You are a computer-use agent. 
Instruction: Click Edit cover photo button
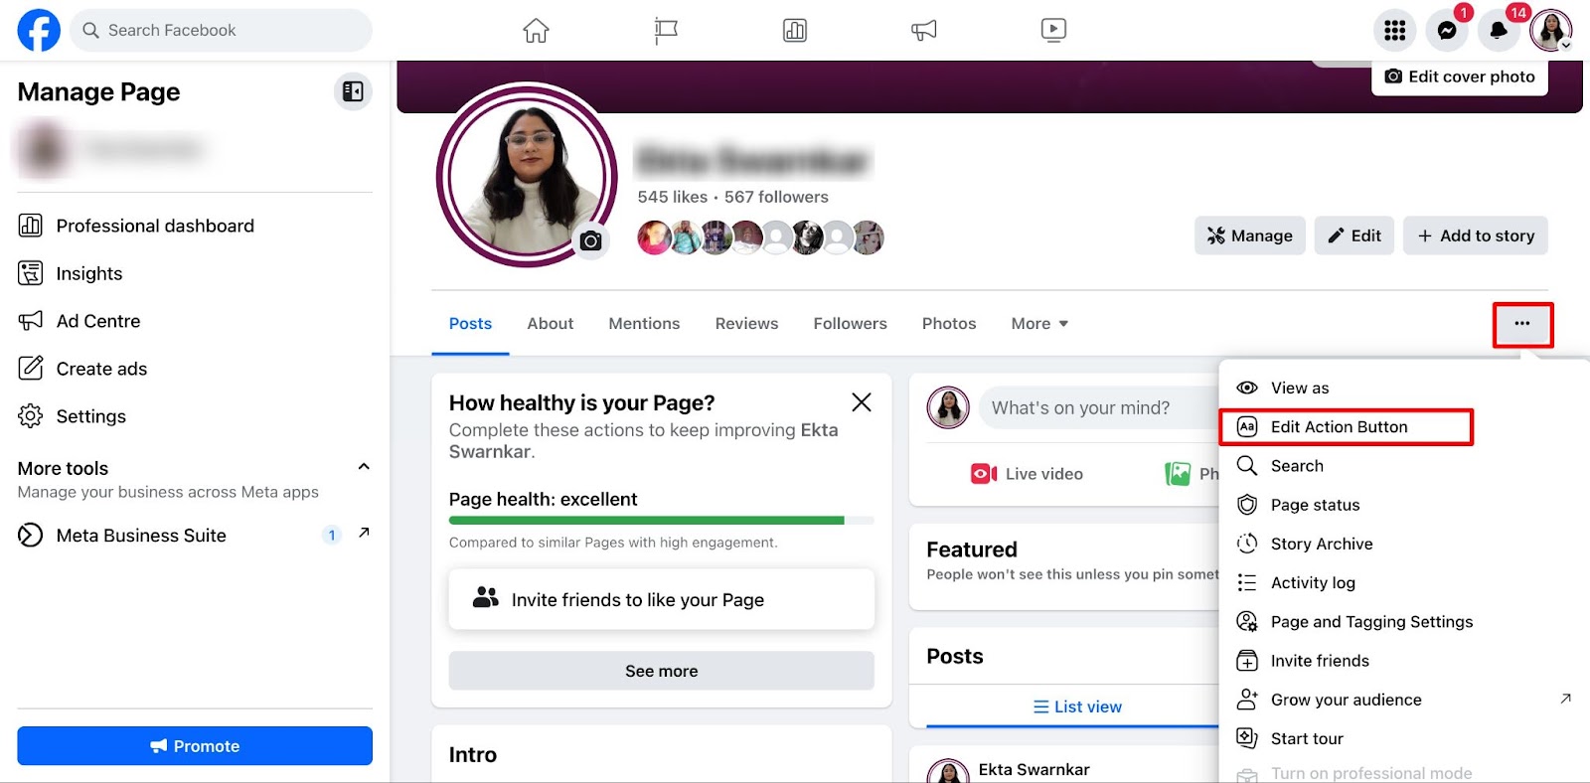click(1460, 77)
